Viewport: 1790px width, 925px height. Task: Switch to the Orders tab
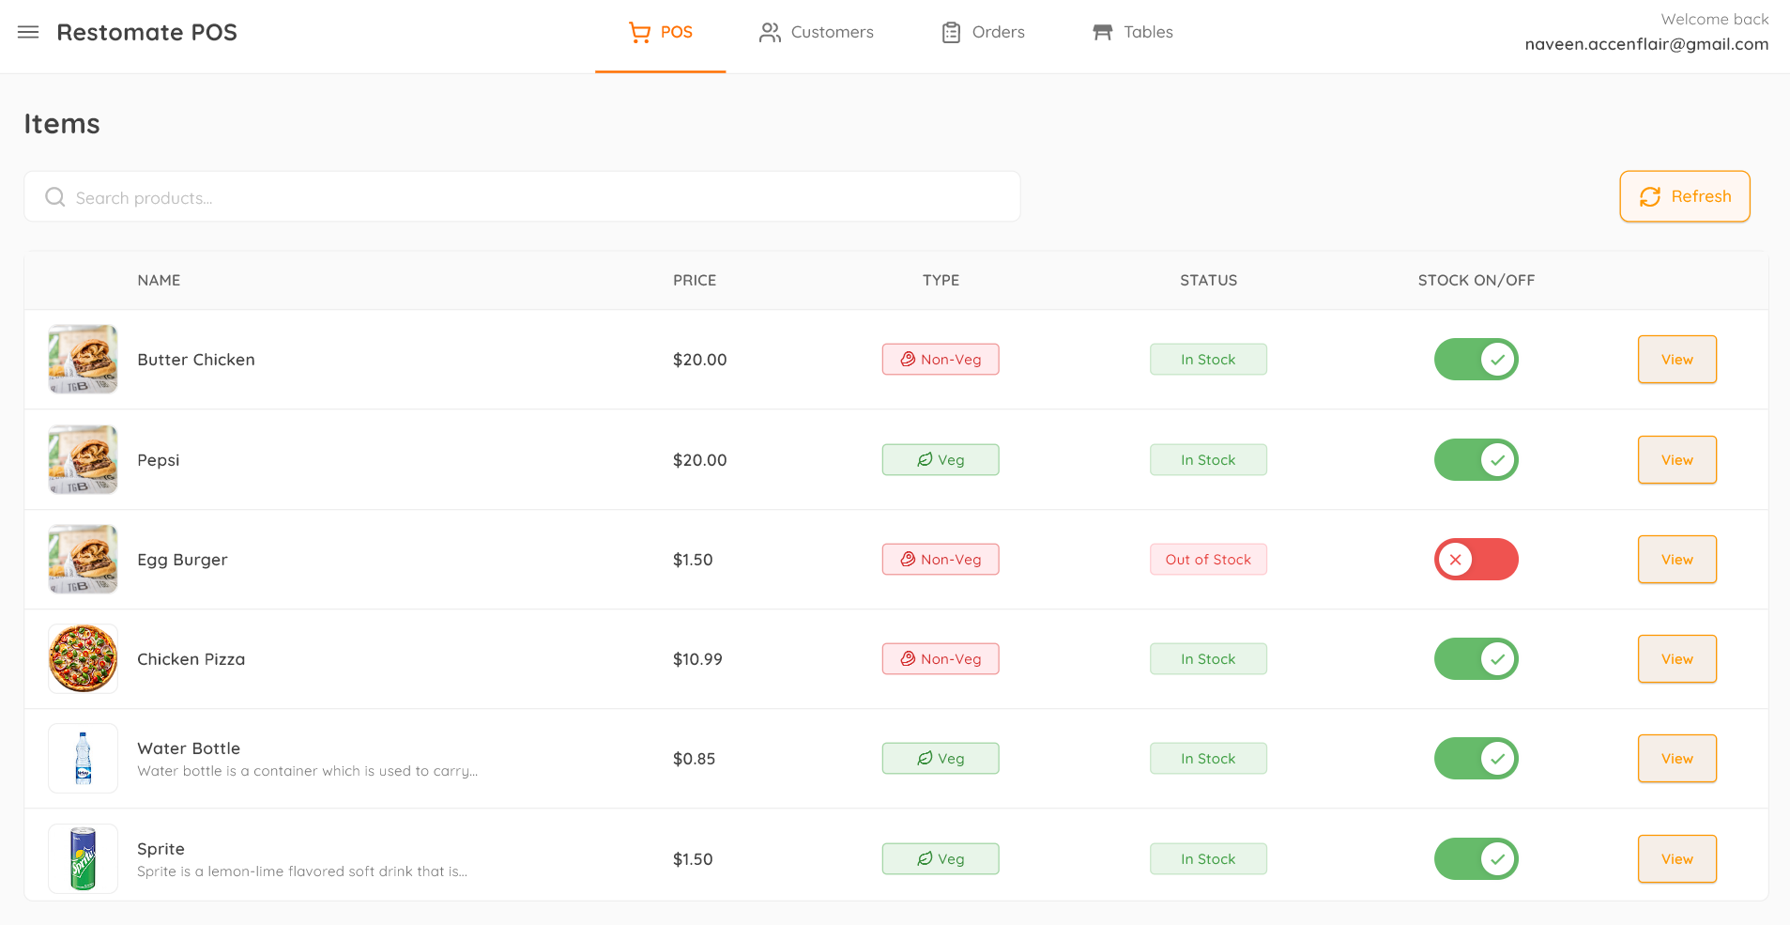pos(981,31)
